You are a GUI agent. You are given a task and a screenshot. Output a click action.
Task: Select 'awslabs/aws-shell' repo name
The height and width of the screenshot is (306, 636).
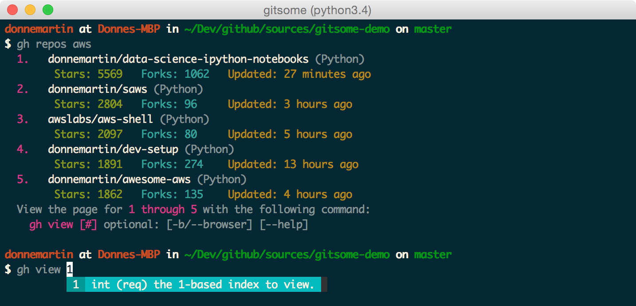pyautogui.click(x=101, y=119)
